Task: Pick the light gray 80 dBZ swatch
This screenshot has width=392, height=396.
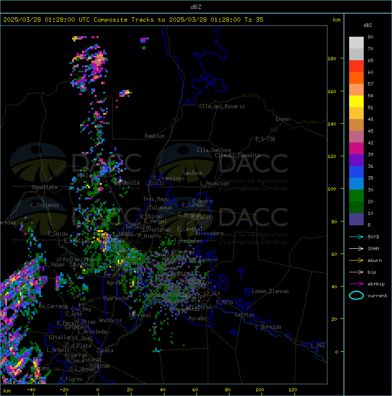Action: [x=356, y=42]
